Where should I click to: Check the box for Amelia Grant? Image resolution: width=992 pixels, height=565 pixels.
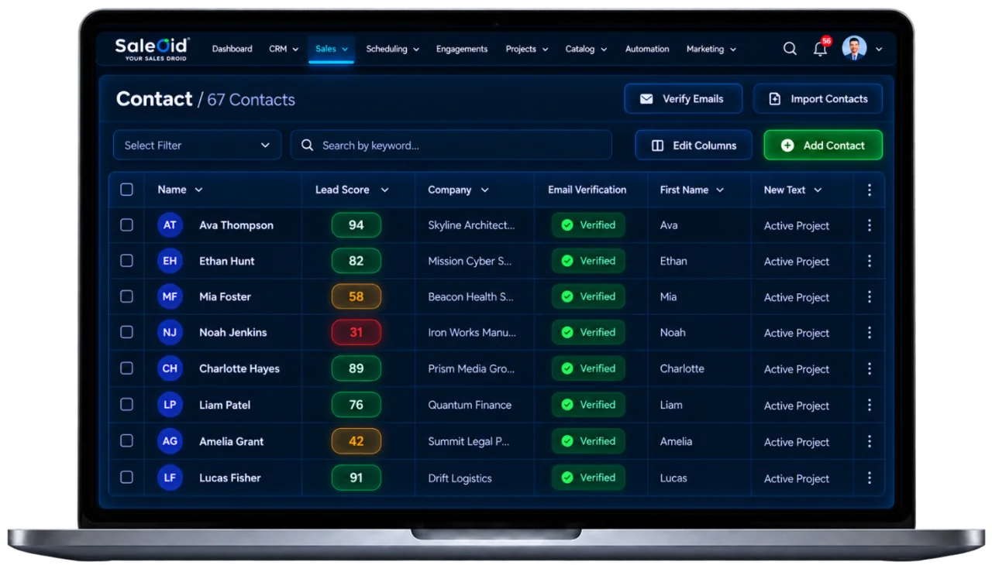[x=127, y=441]
